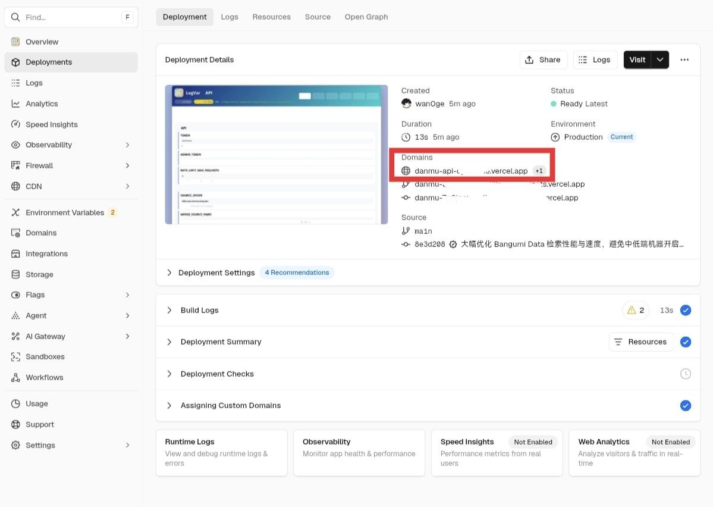
Task: Click the Workflows icon
Action: [15, 378]
